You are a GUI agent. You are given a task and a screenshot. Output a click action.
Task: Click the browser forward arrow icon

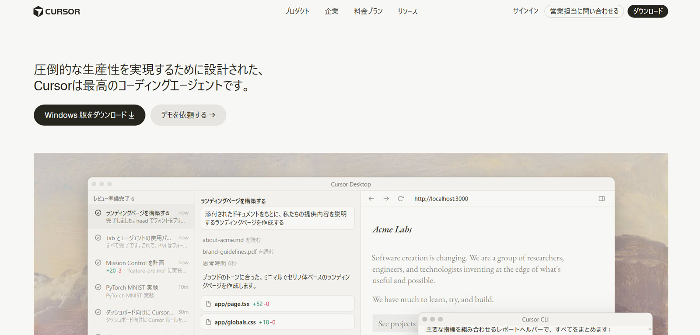coord(386,199)
